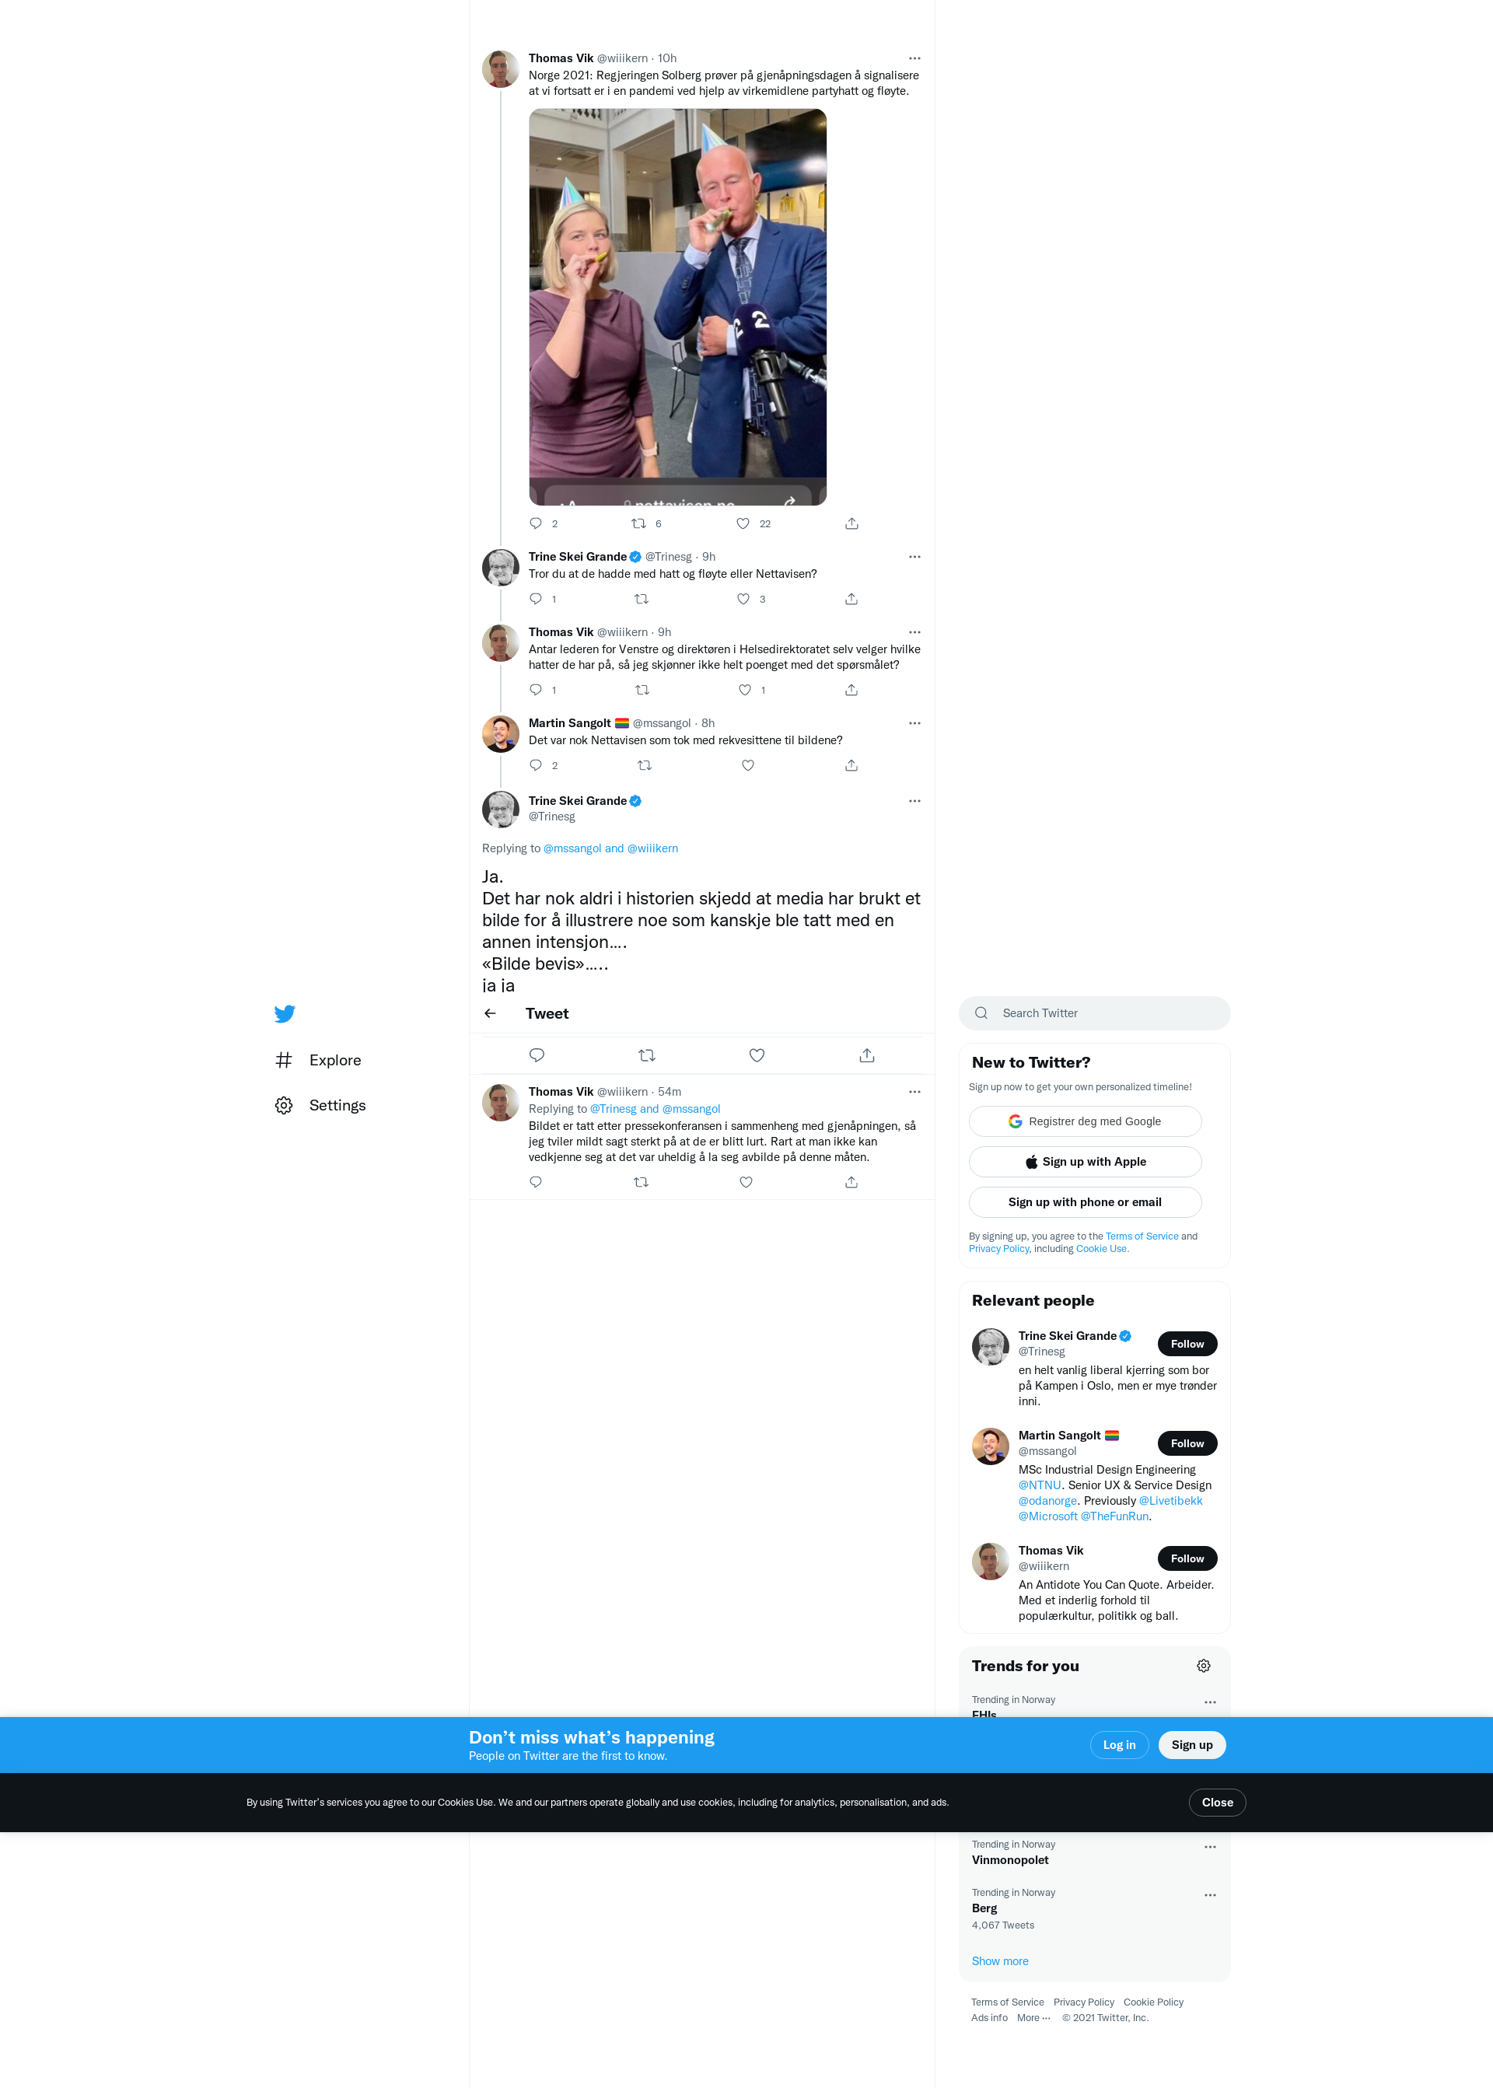Screen dimensions: 1493x2088
Task: Sign up with Google (Registrer deg med Google)
Action: tap(1085, 1121)
